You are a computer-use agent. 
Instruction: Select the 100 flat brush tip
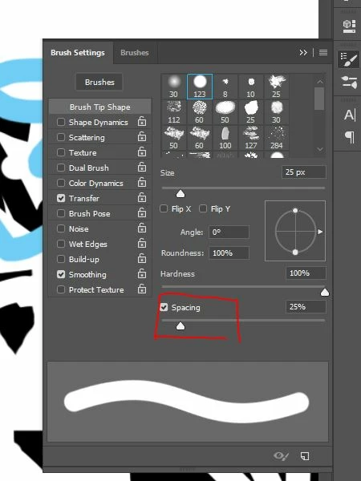tap(225, 138)
